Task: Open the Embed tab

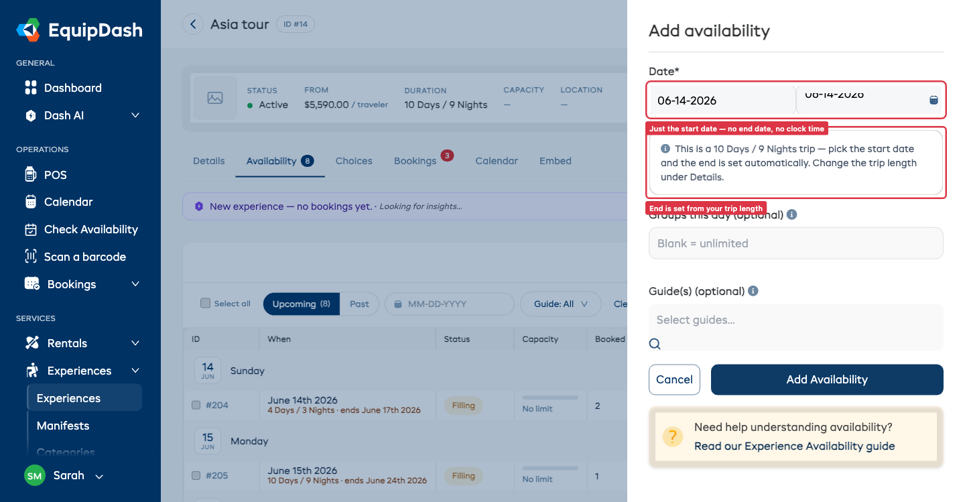Action: pyautogui.click(x=556, y=161)
